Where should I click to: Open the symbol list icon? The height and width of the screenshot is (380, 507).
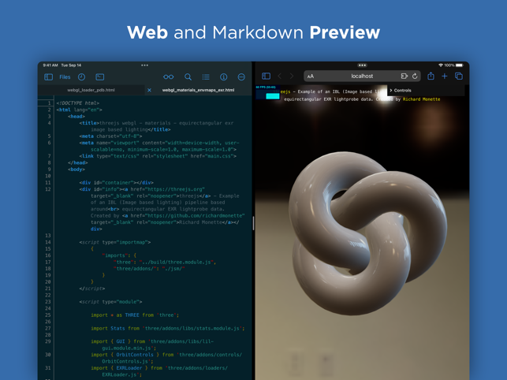pos(206,77)
